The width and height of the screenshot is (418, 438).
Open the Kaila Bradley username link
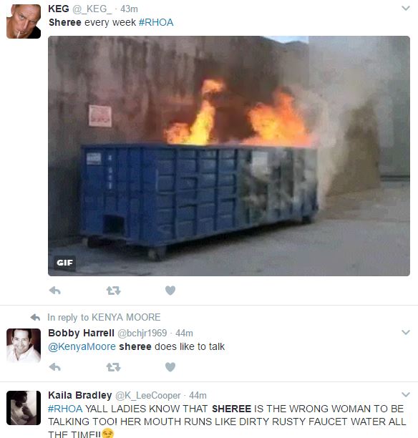[x=80, y=395]
